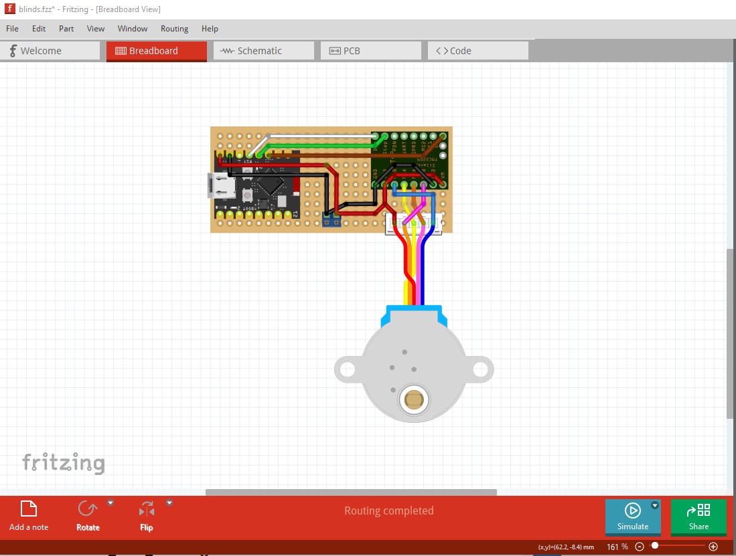This screenshot has height=556, width=736.
Task: Expand the Rotate options dropdown arrow
Action: pyautogui.click(x=111, y=503)
